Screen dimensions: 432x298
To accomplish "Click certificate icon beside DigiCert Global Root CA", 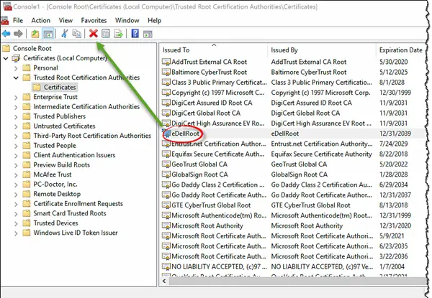I will [166, 113].
